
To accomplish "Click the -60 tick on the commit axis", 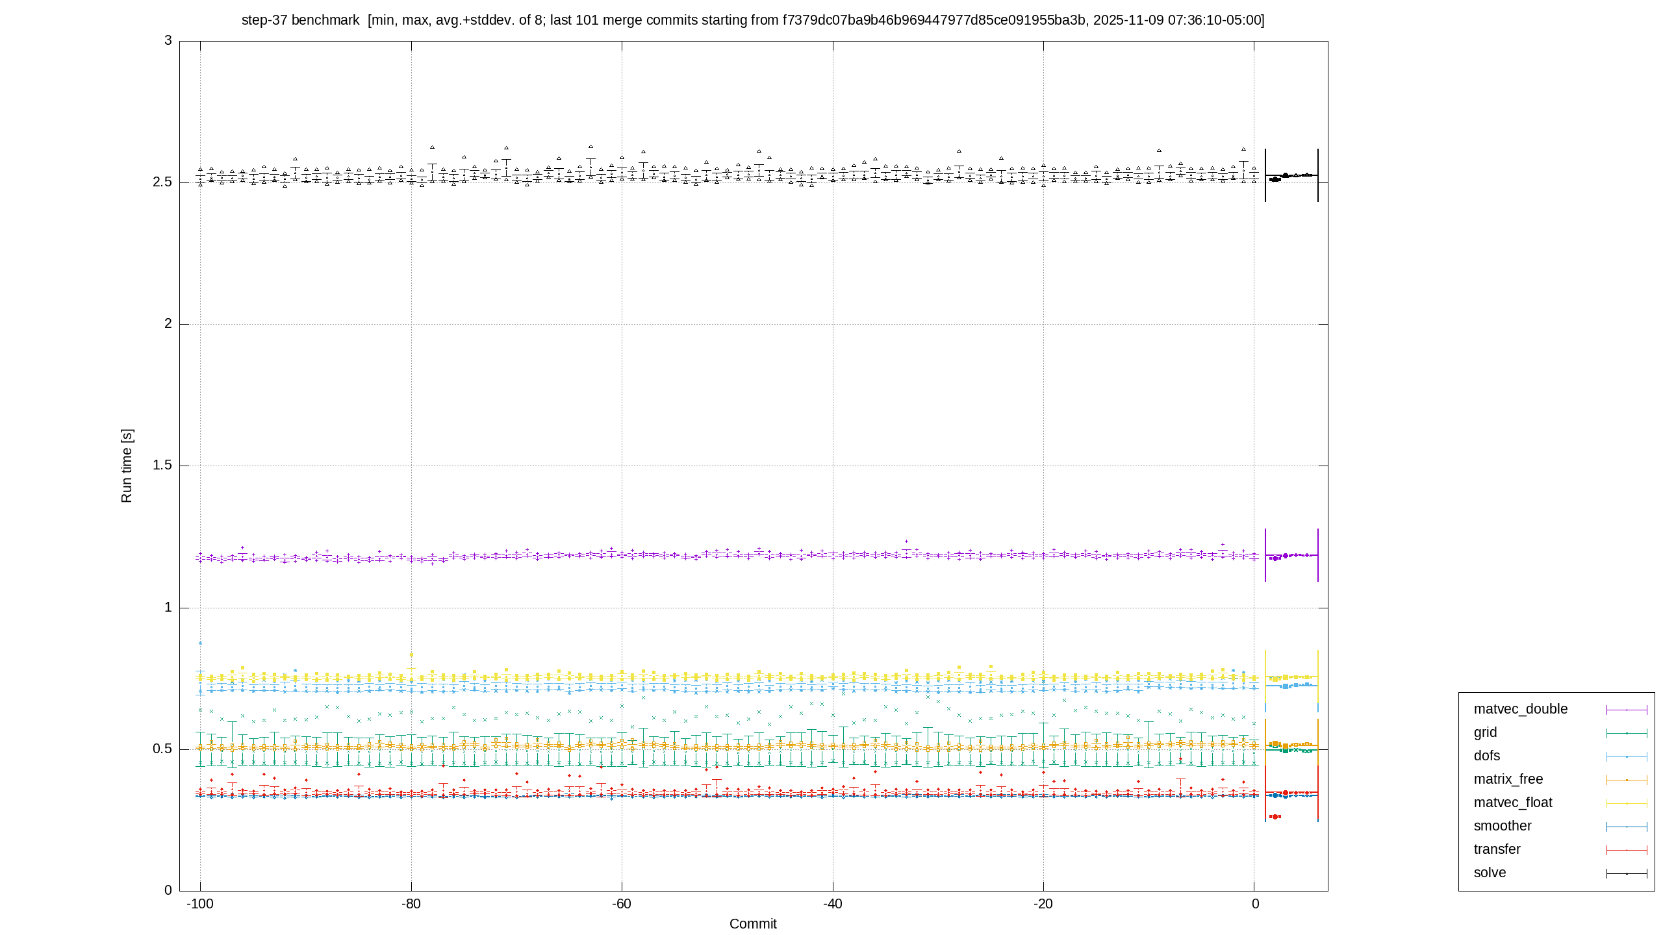I will pyautogui.click(x=622, y=904).
